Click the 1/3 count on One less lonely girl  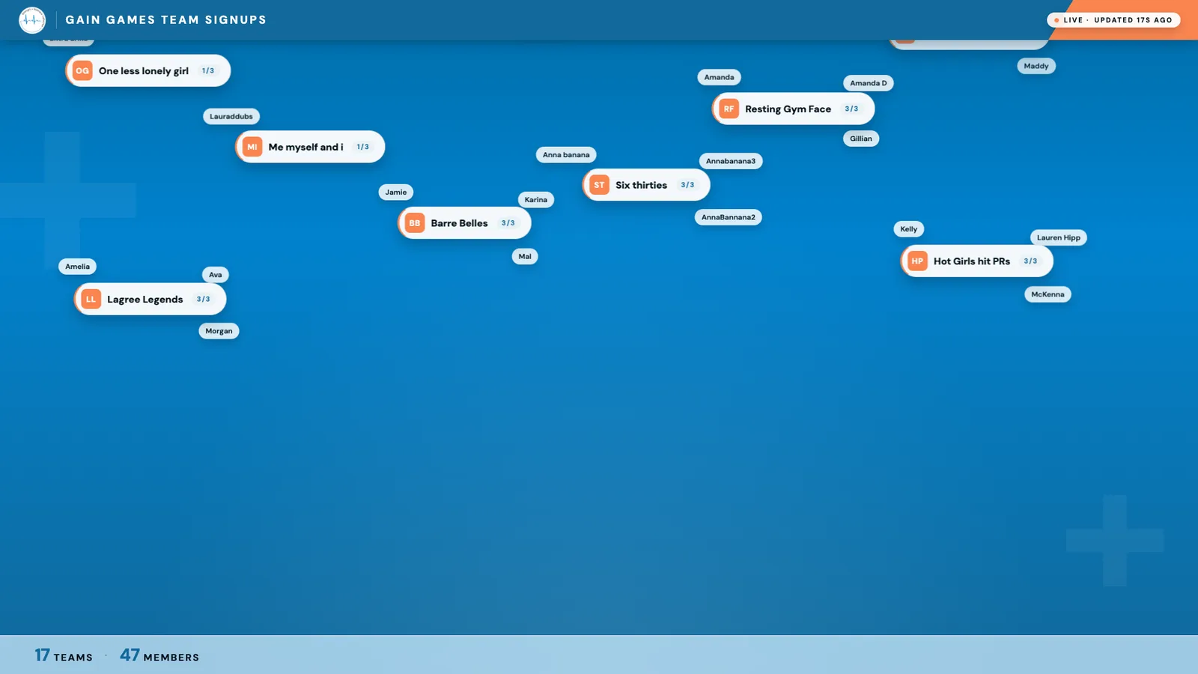point(208,71)
